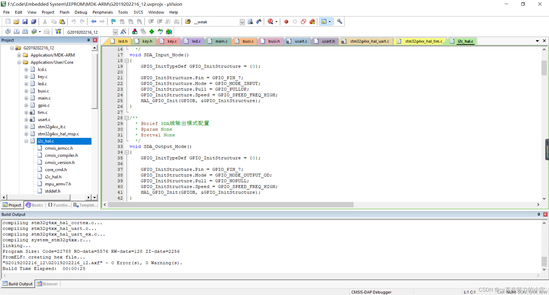Viewport: 549px width, 295px height.
Task: Click the Paste clipboard icon
Action: (62, 22)
